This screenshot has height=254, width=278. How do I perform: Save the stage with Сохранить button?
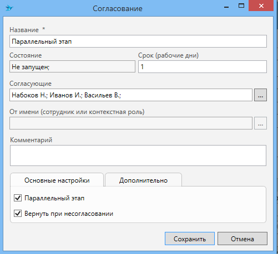(x=190, y=239)
